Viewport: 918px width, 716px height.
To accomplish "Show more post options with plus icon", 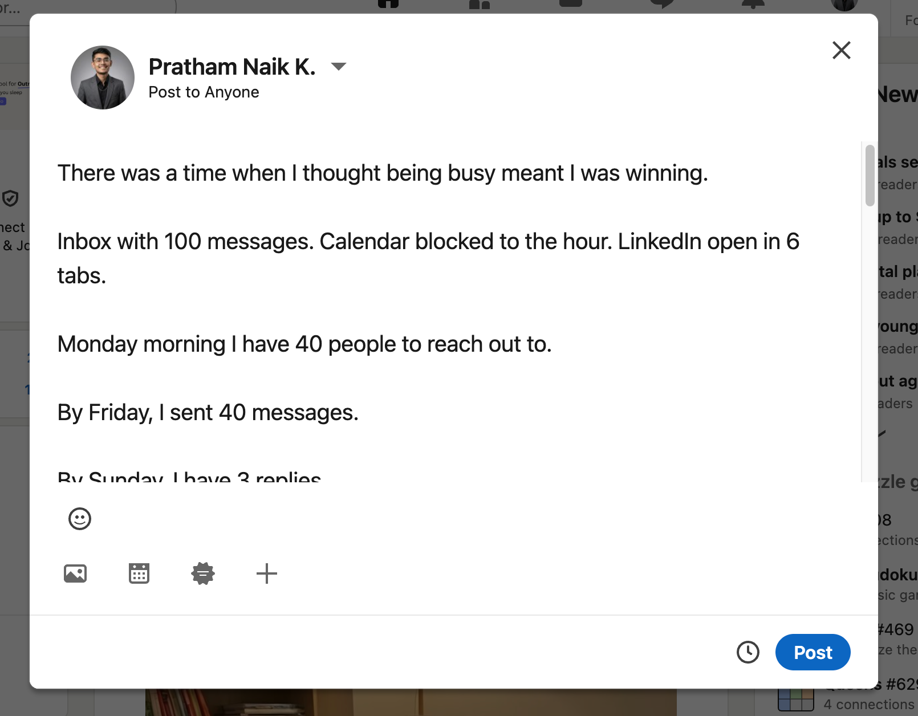I will pyautogui.click(x=267, y=573).
